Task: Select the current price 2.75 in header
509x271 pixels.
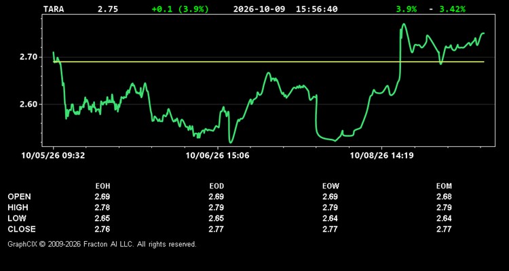Action: coord(108,9)
